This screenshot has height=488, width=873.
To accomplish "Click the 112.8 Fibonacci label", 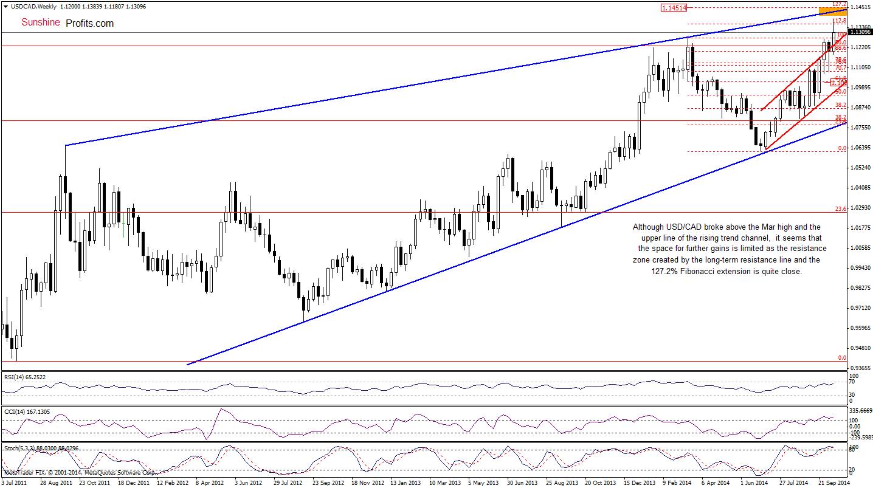I will pyautogui.click(x=840, y=21).
